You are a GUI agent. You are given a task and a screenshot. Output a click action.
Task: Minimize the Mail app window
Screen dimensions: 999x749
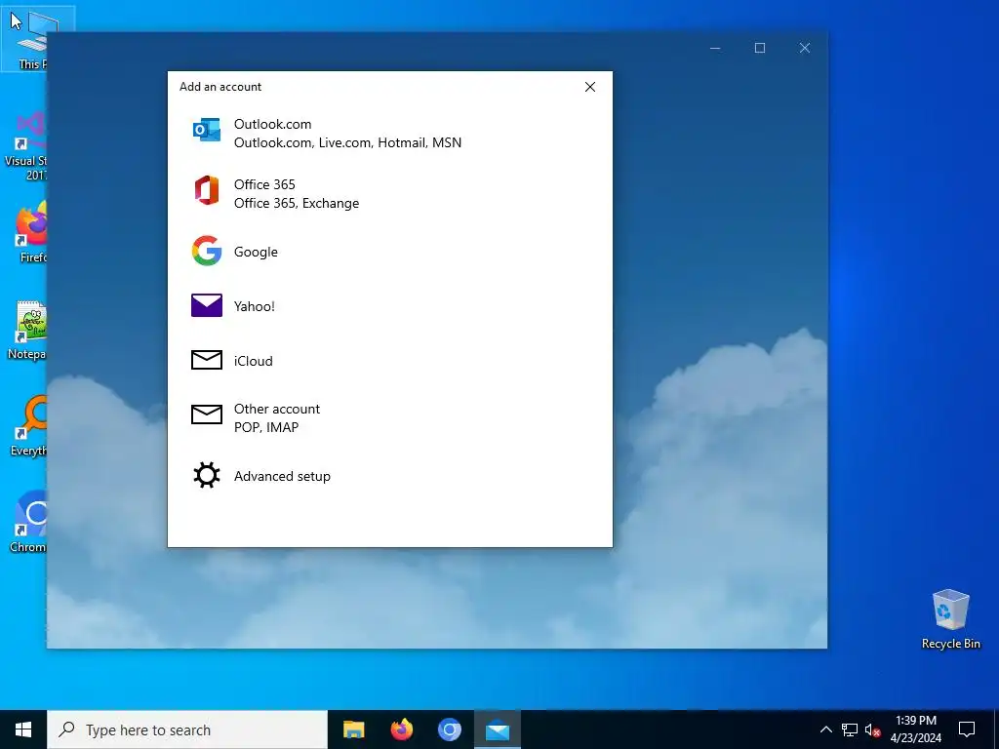pyautogui.click(x=715, y=48)
